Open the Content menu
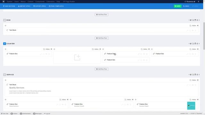The width and height of the screenshot is (205, 115). [30, 2]
